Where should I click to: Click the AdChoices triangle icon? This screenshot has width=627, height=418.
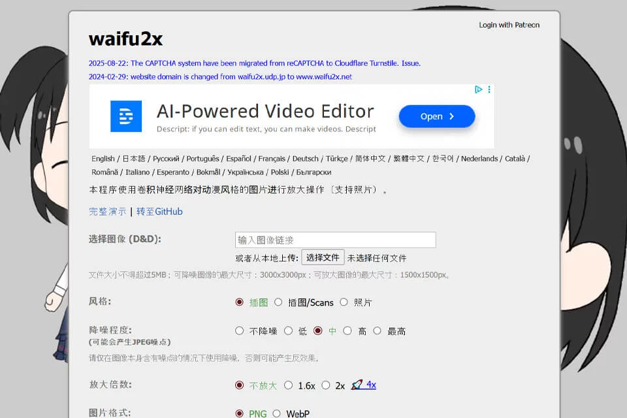pos(478,89)
